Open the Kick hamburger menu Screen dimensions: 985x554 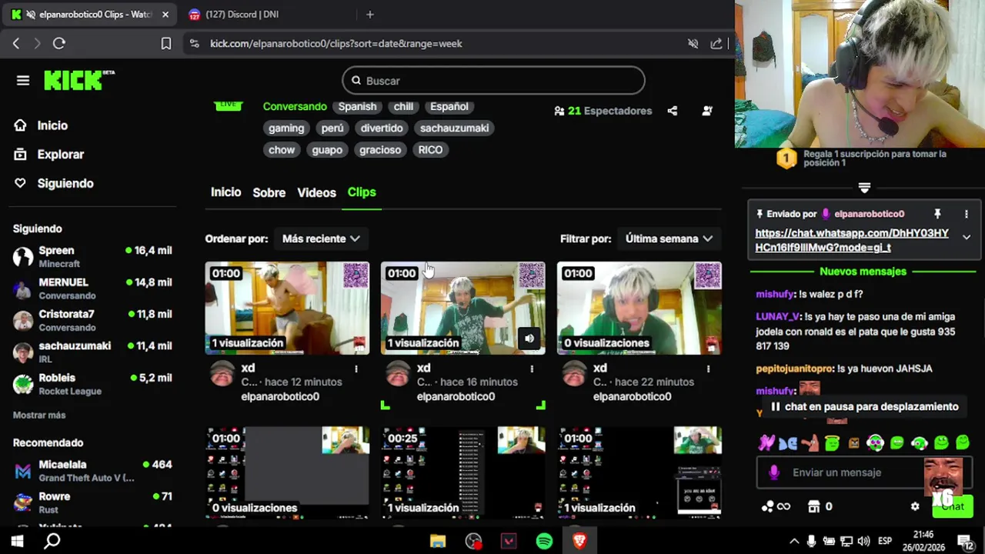tap(23, 81)
